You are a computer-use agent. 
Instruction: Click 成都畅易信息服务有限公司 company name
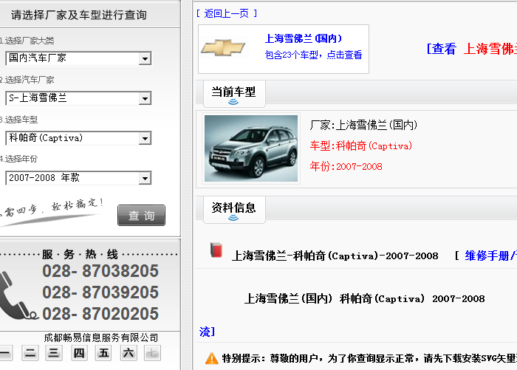pos(101,338)
